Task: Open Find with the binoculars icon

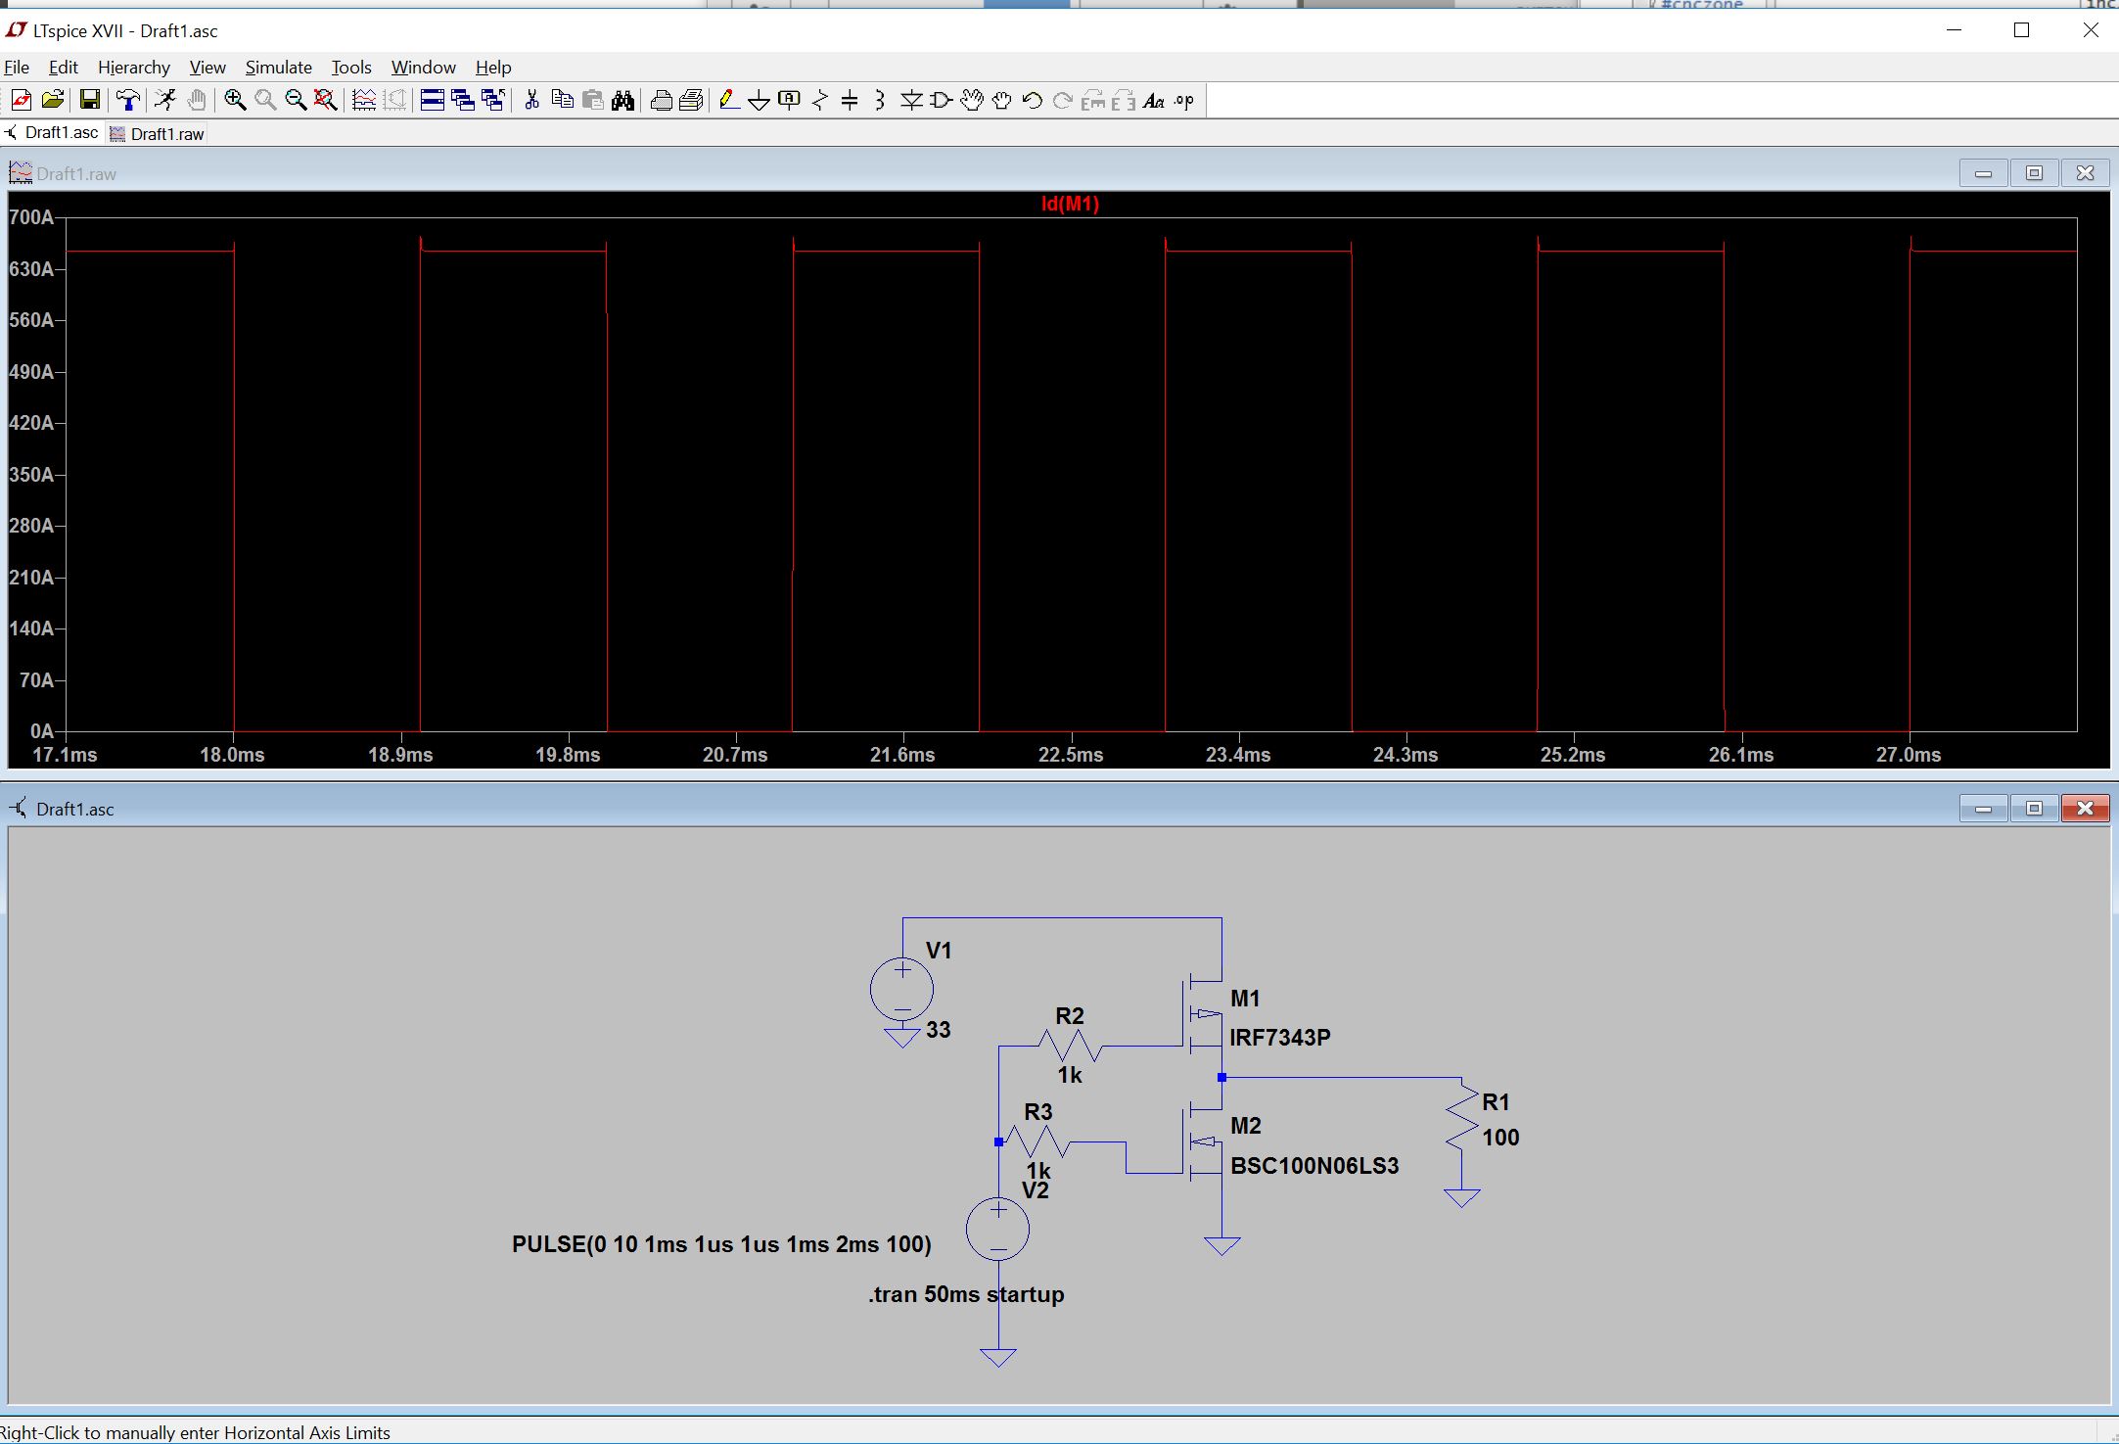Action: point(622,100)
